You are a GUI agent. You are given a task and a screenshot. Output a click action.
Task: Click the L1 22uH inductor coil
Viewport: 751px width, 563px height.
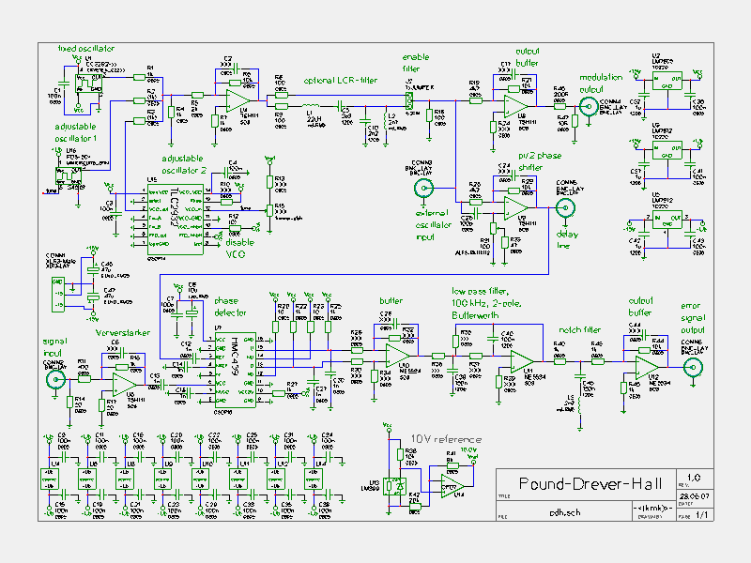[x=311, y=106]
